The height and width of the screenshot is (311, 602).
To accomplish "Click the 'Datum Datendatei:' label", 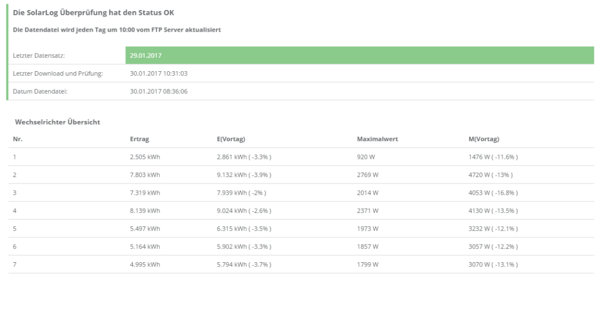I will (38, 91).
